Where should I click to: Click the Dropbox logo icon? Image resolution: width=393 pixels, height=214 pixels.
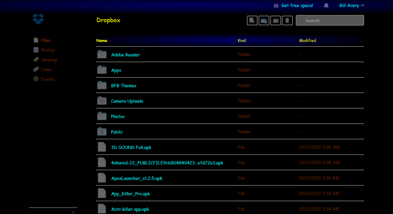tap(38, 19)
